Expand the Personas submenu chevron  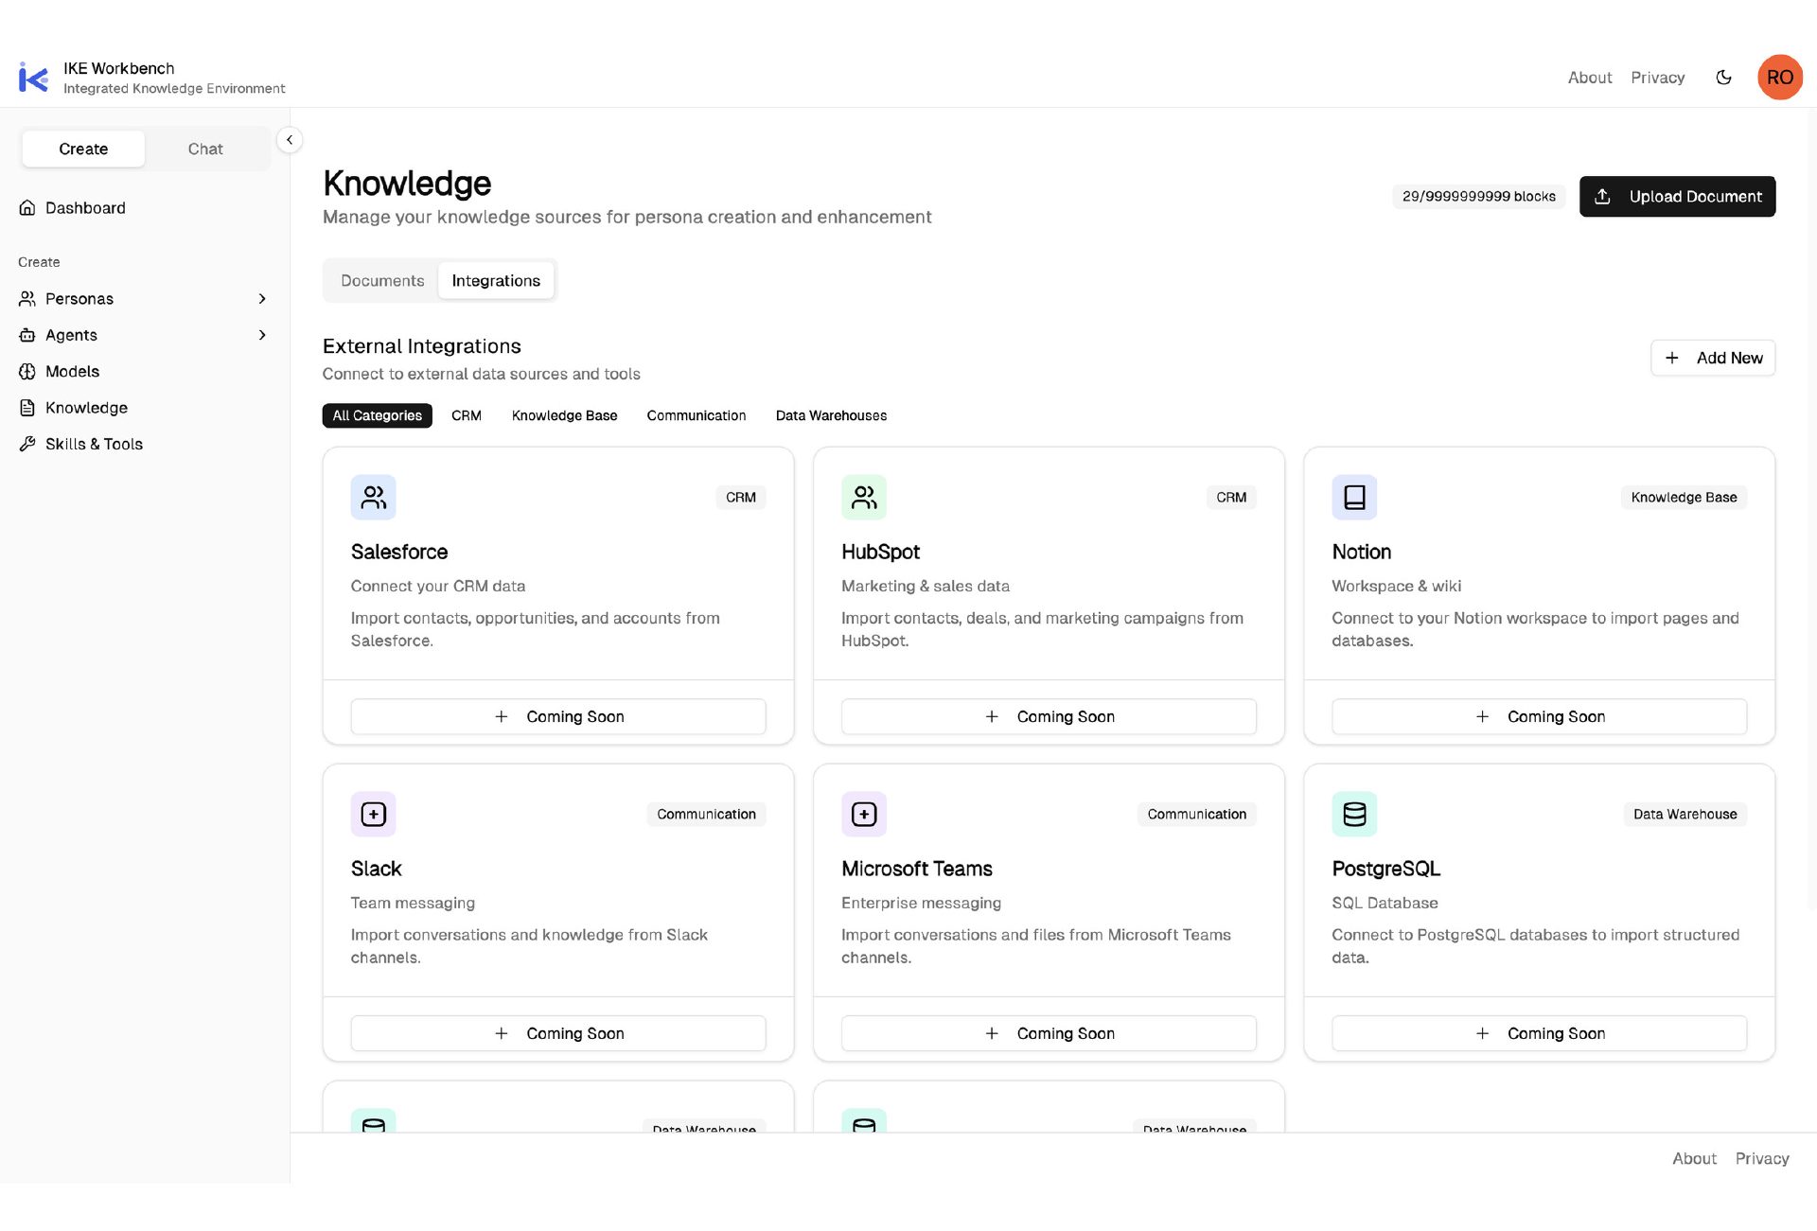[262, 299]
